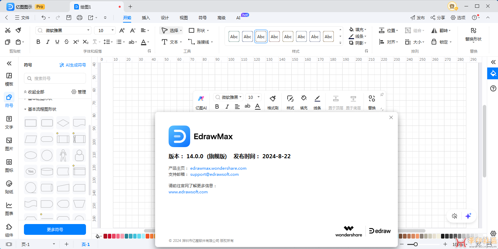Open the 图标 icons sidebar panel
The width and height of the screenshot is (498, 249).
[x=9, y=165]
